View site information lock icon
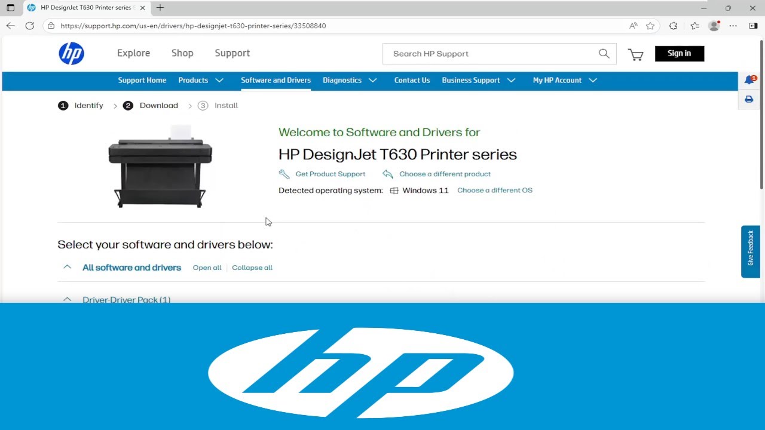The image size is (765, 430). tap(51, 26)
